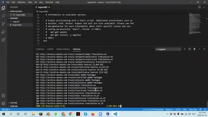Viewport: 208px width, 117px height.
Task: Maximize the panel size chevron
Action: coord(199,49)
